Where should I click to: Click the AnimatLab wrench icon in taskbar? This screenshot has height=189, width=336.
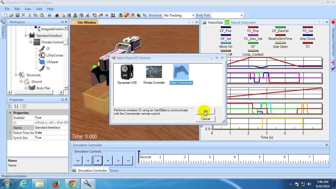coord(87,183)
